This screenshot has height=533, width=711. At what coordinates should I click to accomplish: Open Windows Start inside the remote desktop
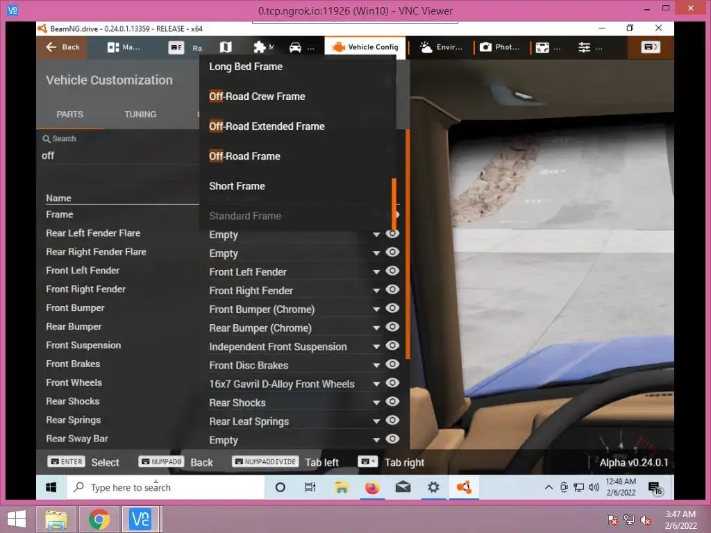[51, 487]
